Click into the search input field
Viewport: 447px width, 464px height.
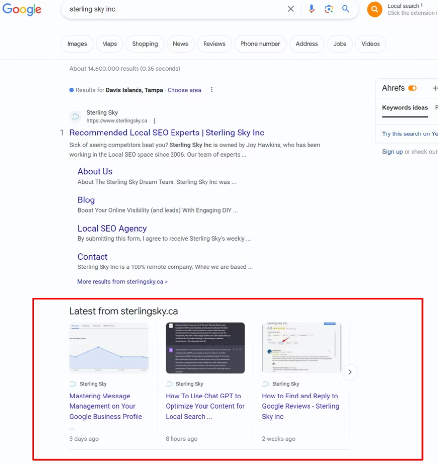click(x=172, y=9)
